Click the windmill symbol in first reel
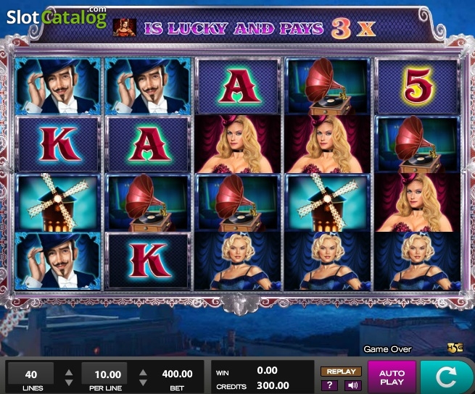 point(57,203)
